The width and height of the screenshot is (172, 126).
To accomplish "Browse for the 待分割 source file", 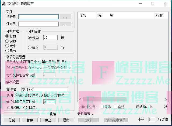I will (65, 17).
